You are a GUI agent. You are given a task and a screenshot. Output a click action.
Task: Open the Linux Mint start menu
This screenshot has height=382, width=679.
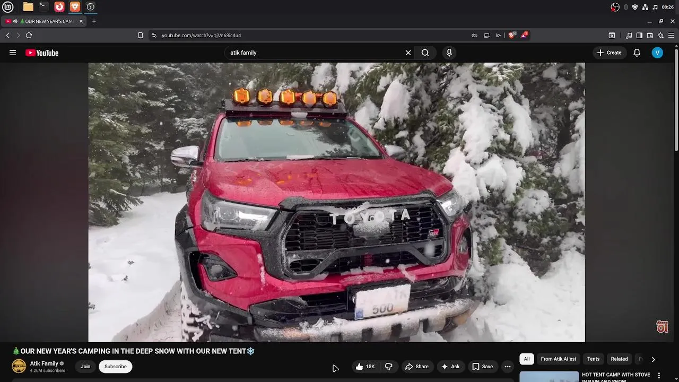8,7
